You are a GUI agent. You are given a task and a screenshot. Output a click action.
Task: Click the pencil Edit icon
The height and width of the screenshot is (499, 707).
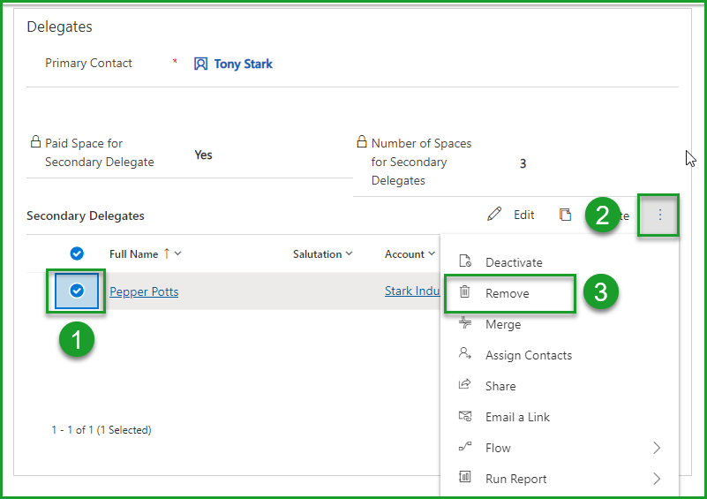(494, 215)
